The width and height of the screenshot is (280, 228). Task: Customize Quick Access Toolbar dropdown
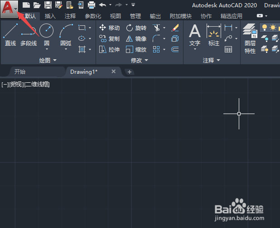click(x=133, y=5)
